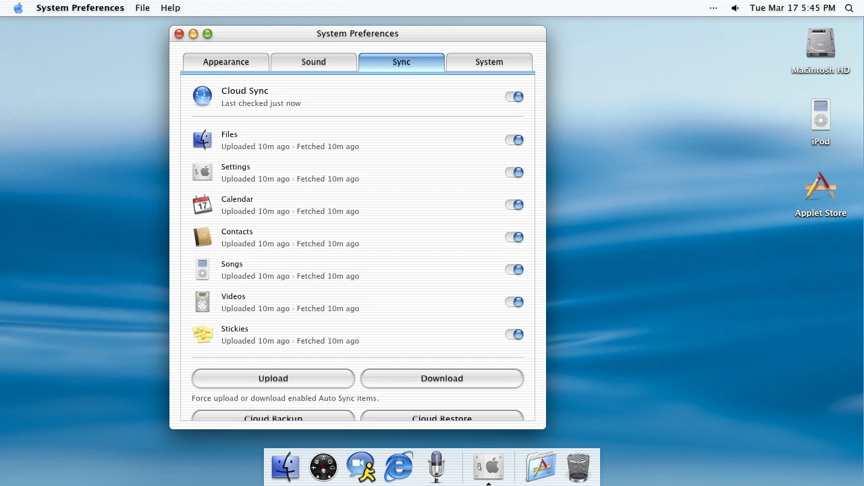
Task: Select the Applet Store desktop icon
Action: (821, 194)
